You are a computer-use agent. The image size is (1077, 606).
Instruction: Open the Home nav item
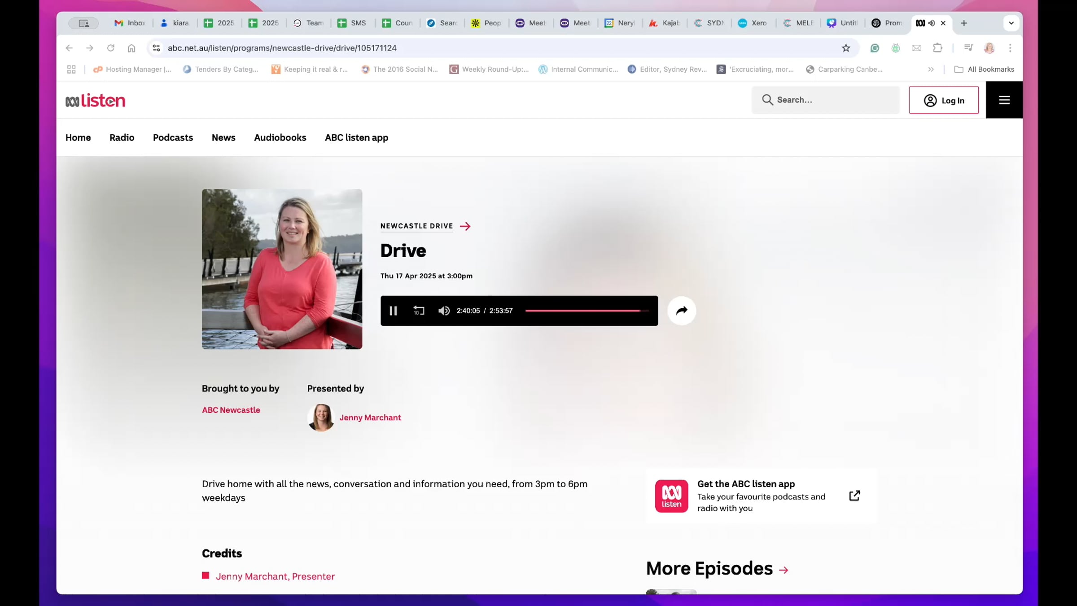pyautogui.click(x=78, y=138)
